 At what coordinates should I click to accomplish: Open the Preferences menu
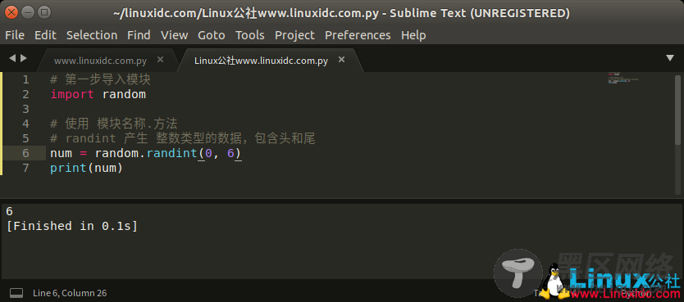(358, 35)
